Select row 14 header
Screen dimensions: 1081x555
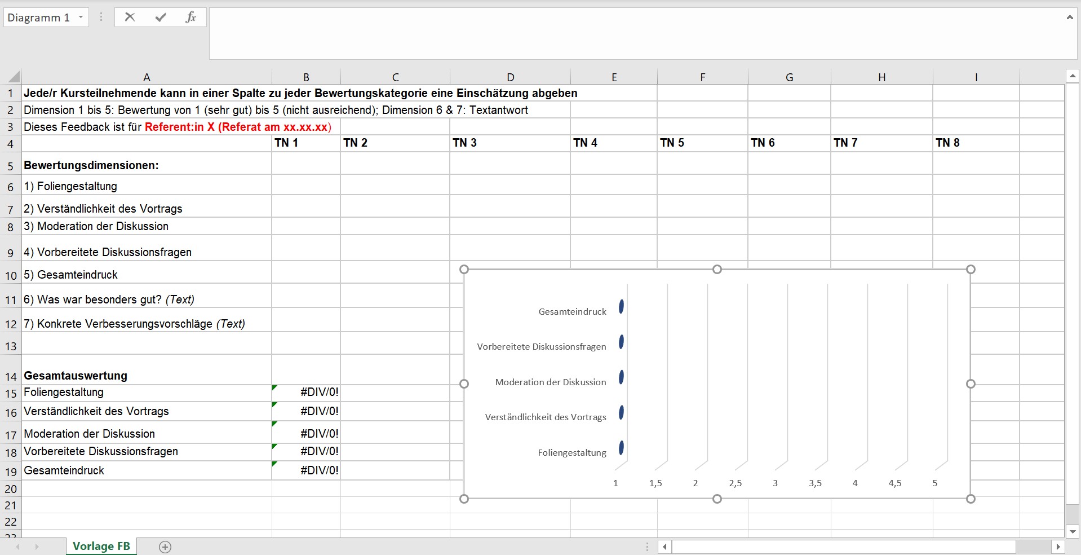coord(11,376)
